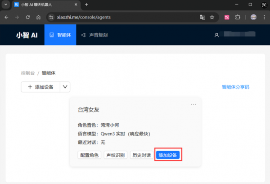Click the 声纹识别 button

coord(114,155)
